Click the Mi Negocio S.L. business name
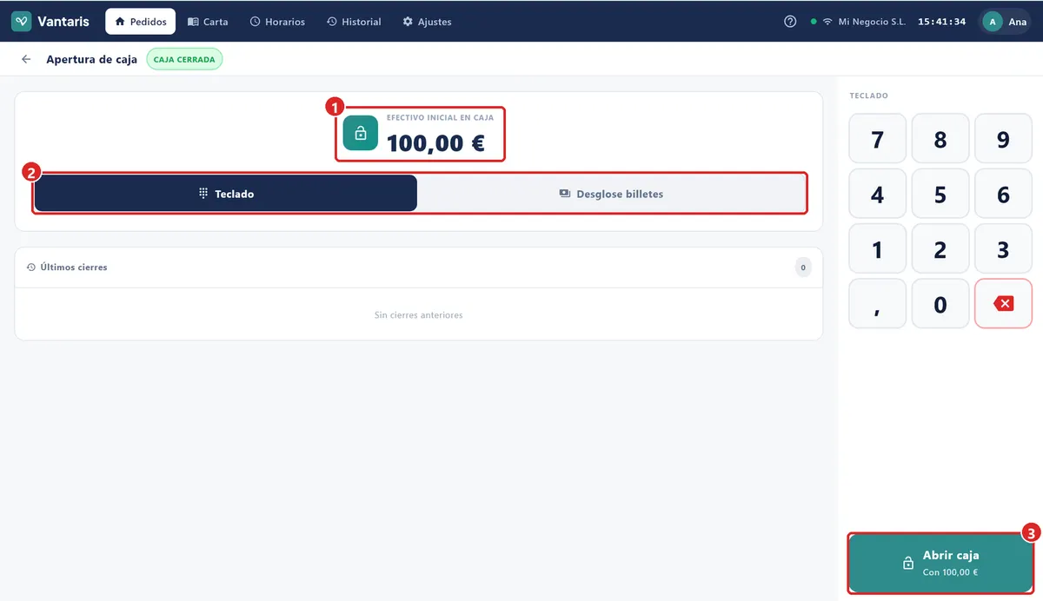 tap(872, 22)
